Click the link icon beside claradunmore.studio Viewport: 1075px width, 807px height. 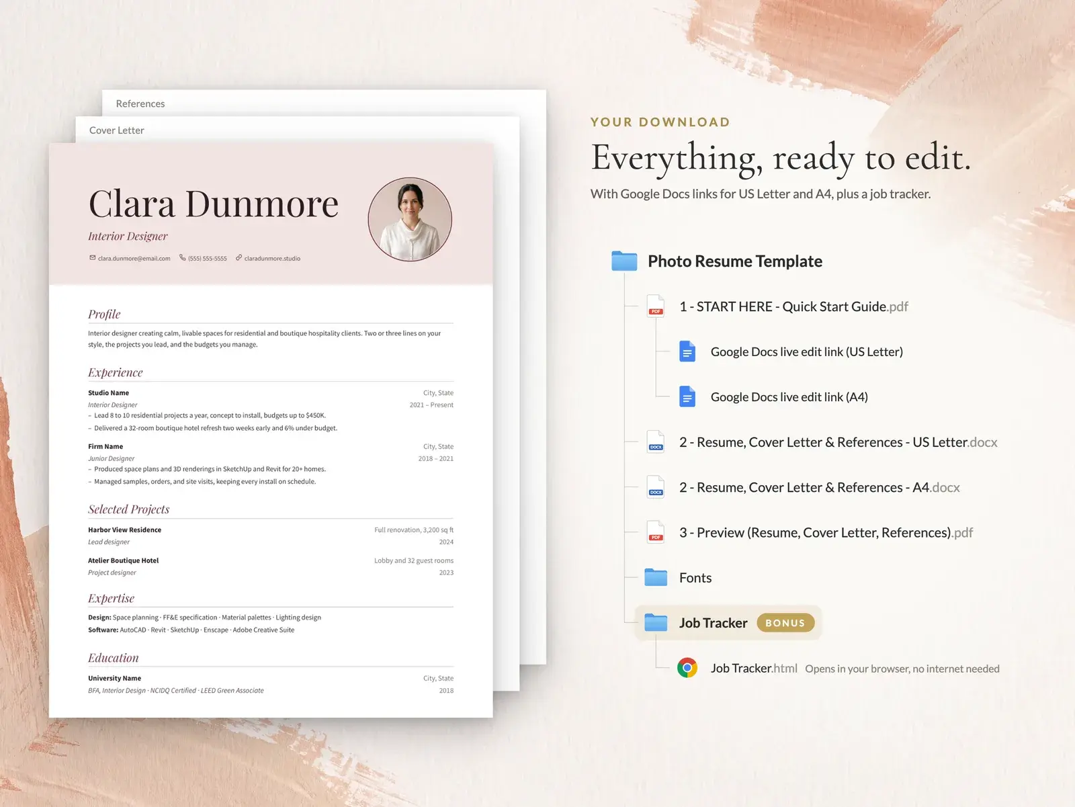(239, 257)
